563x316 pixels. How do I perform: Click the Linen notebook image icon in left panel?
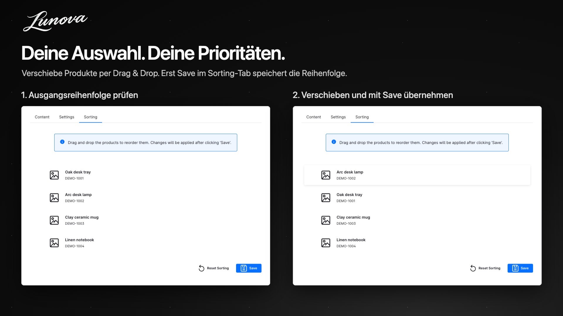pos(54,243)
